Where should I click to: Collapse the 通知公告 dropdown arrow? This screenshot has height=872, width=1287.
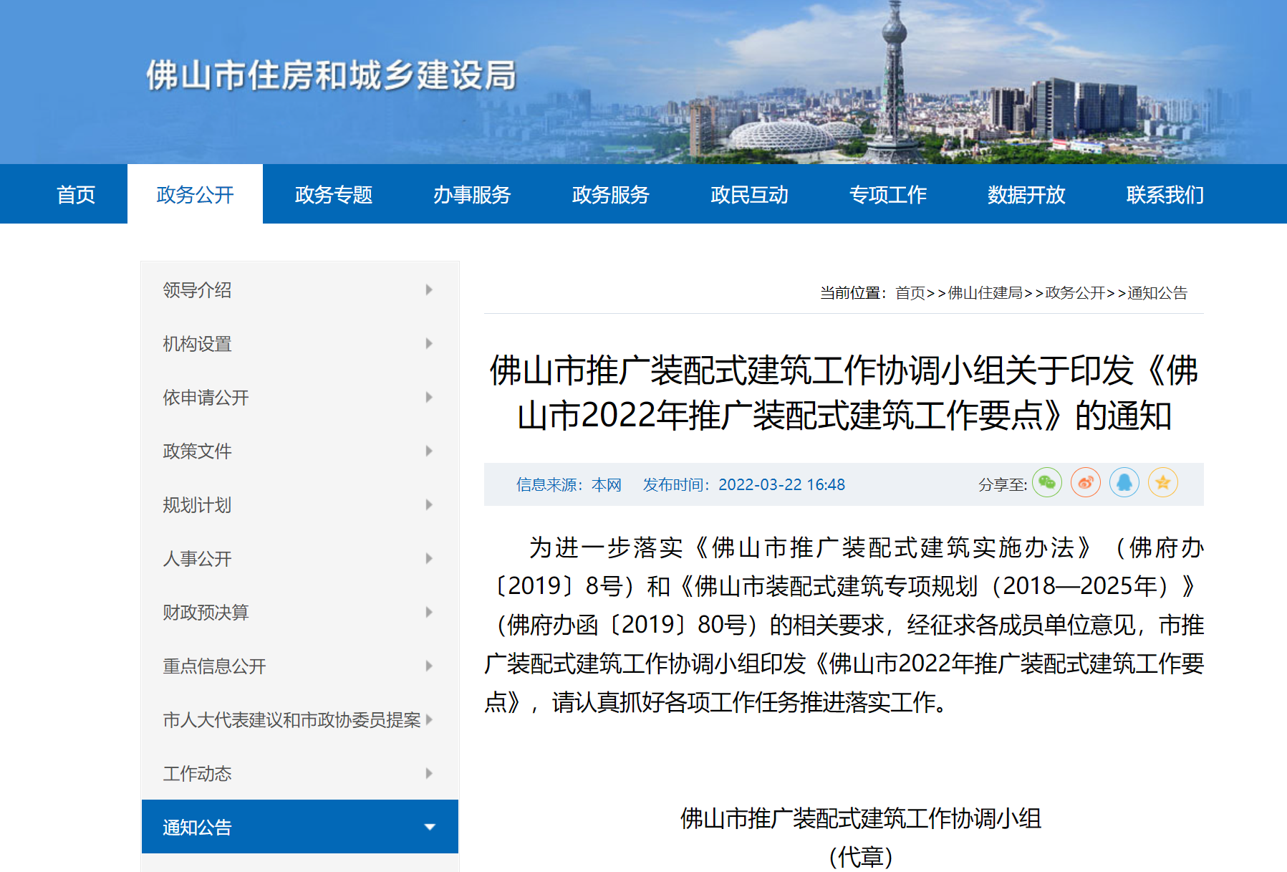pos(429,827)
